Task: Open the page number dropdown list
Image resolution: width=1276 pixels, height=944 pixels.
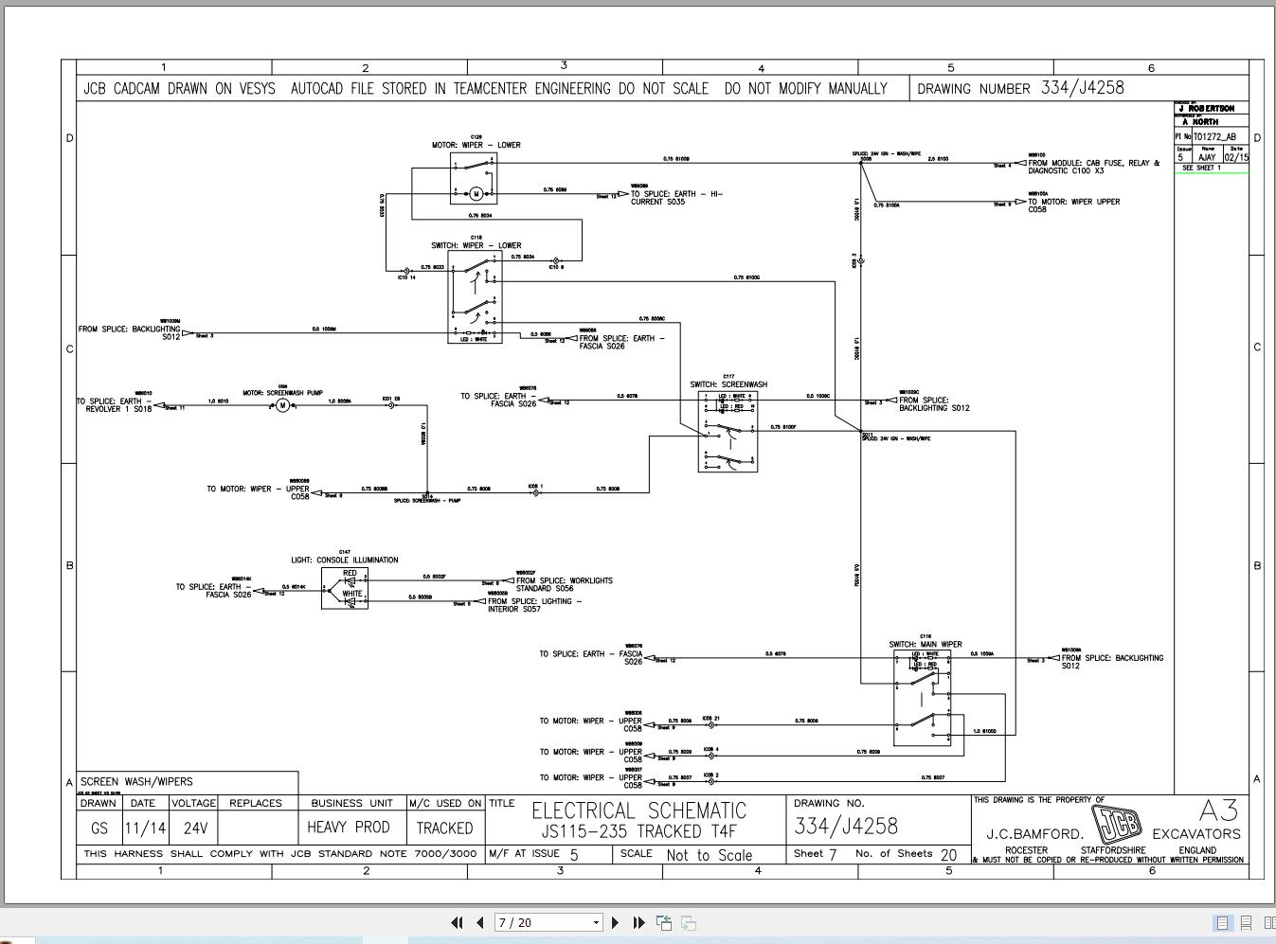Action: [x=595, y=922]
